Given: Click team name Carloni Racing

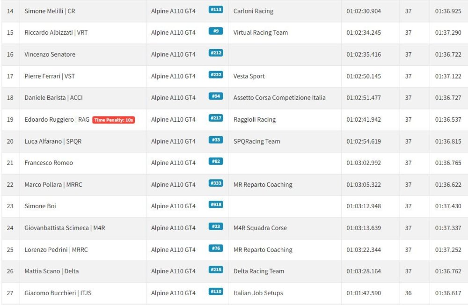Looking at the screenshot, I should [253, 11].
